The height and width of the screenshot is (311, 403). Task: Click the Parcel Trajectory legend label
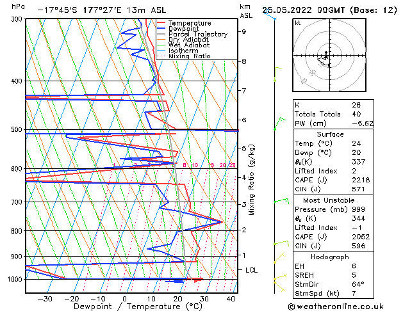click(x=198, y=34)
